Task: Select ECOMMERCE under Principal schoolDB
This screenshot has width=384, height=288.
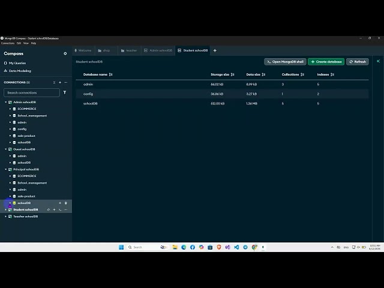Action: pos(26,176)
